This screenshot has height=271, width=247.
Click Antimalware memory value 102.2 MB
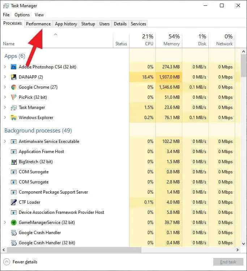point(171,141)
